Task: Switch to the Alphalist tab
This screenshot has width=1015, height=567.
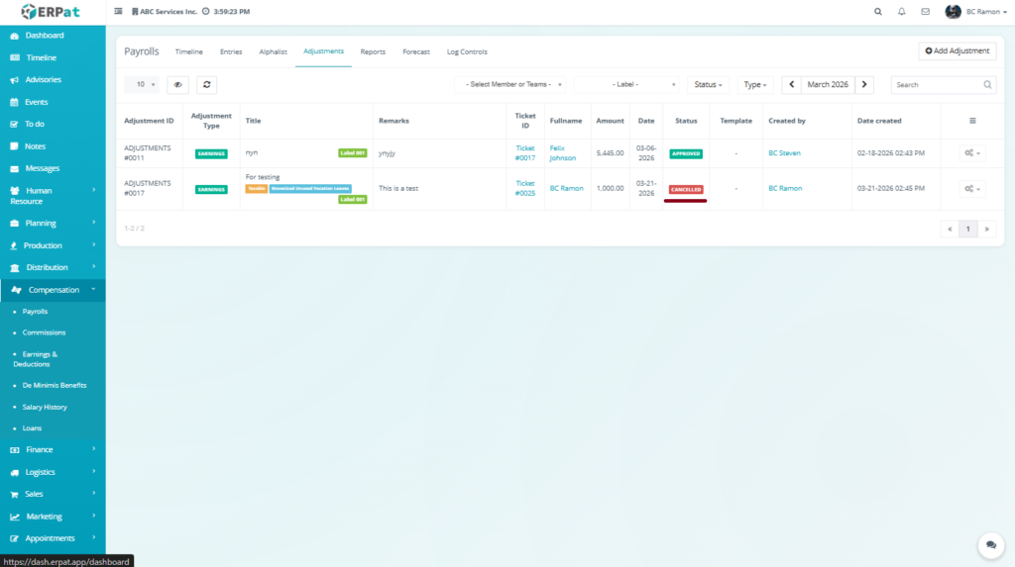Action: tap(273, 51)
